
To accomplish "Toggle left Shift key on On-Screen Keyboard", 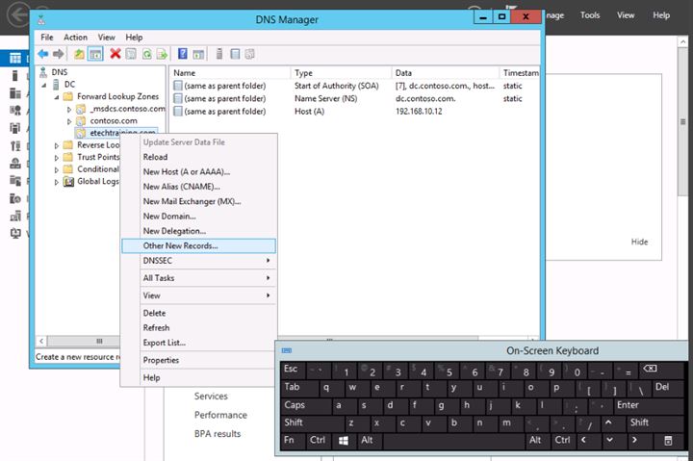I will pos(295,423).
